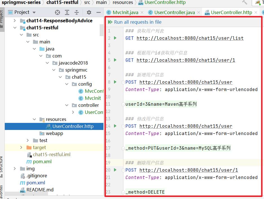
Task: Select MvcConfig class in tree
Action: (91, 91)
